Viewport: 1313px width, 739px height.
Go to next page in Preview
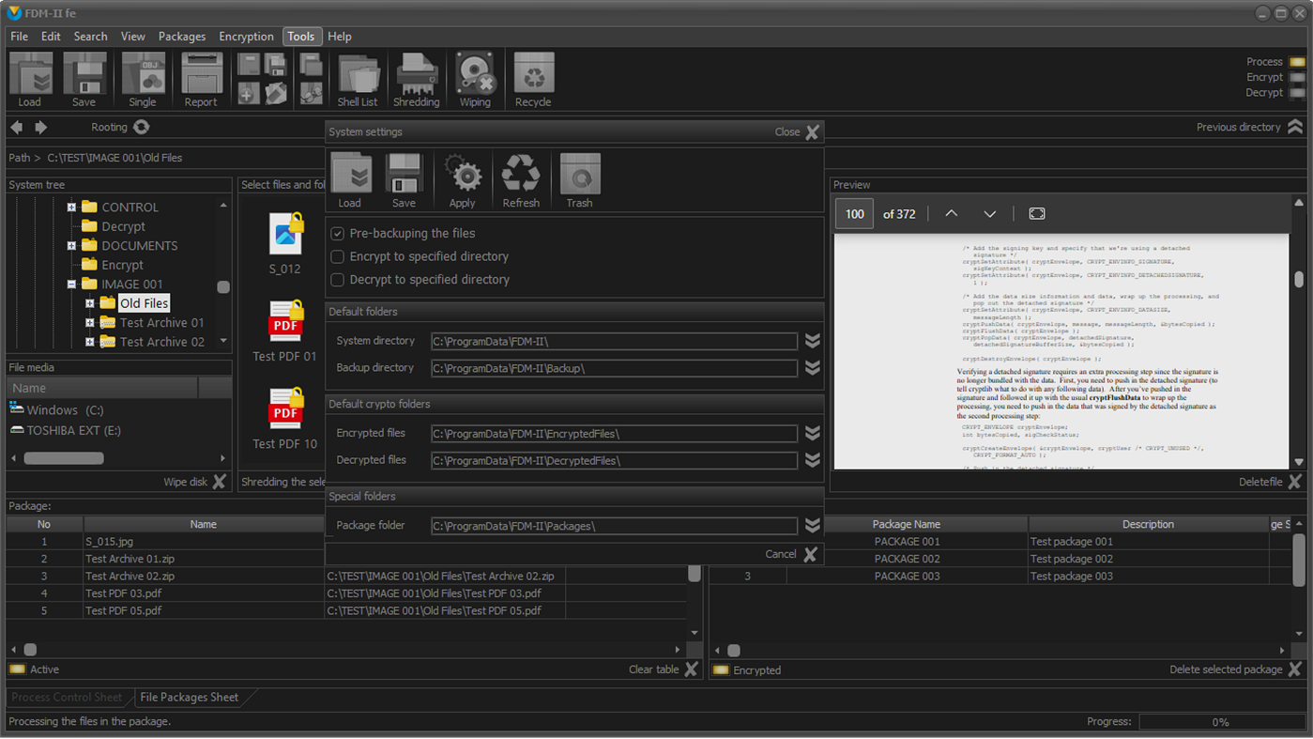click(990, 214)
